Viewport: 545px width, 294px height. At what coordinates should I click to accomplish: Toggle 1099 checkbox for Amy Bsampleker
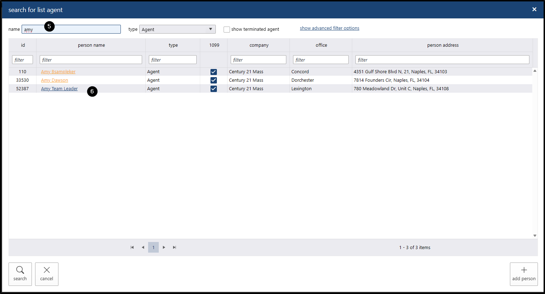tap(214, 72)
